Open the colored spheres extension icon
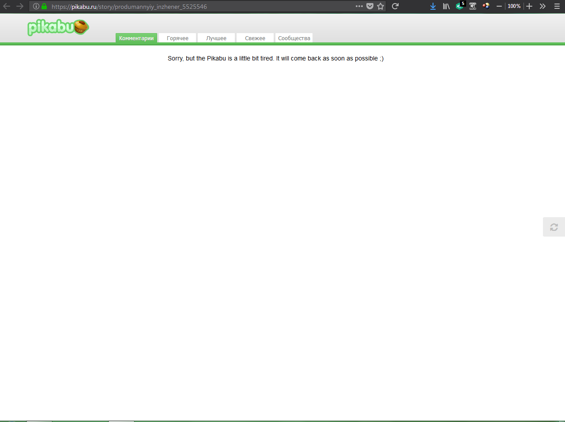 click(x=486, y=6)
